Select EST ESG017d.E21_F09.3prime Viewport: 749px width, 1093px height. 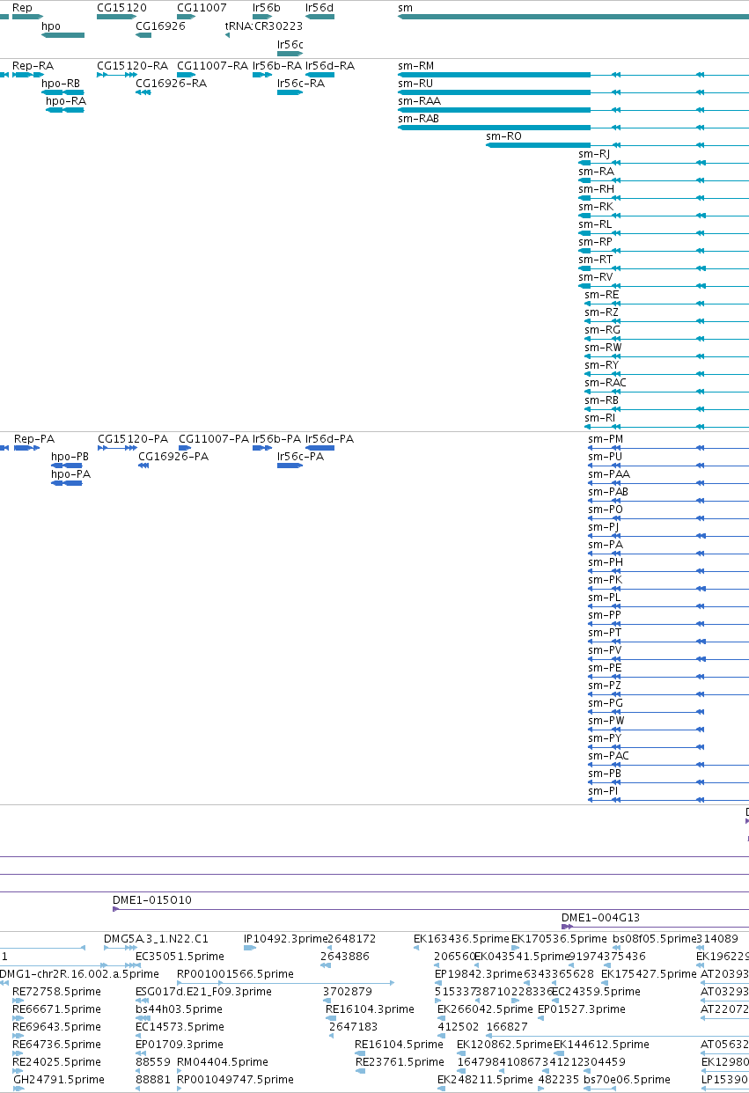tap(203, 991)
